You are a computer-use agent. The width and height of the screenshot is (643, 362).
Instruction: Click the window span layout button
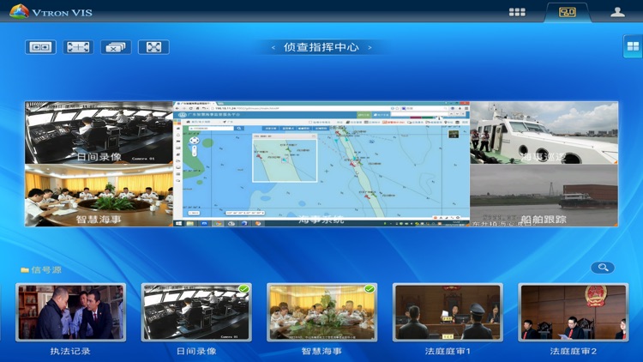click(x=78, y=47)
